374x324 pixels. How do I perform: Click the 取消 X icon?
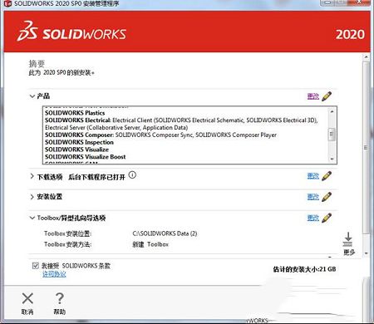27,298
